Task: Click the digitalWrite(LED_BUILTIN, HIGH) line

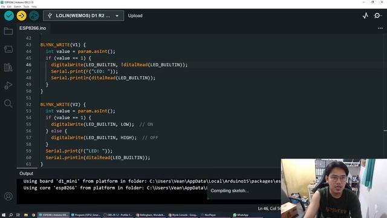Action: [94, 137]
